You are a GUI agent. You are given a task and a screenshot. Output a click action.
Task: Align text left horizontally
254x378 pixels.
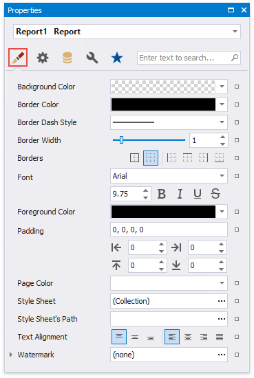[172, 337]
